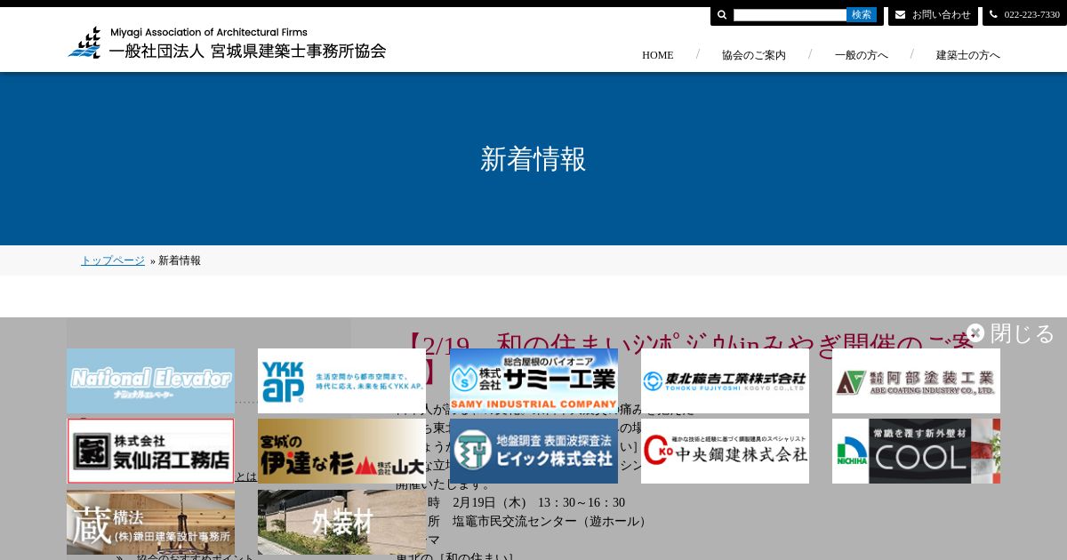Open the 建築士の方へ menu
Image resolution: width=1067 pixels, height=560 pixels.
(x=967, y=55)
